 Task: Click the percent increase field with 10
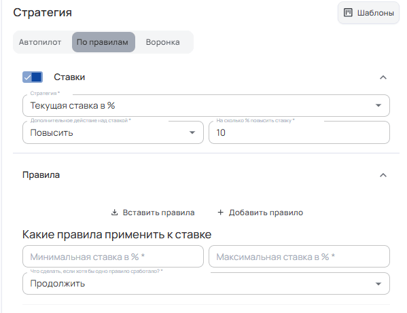point(299,132)
